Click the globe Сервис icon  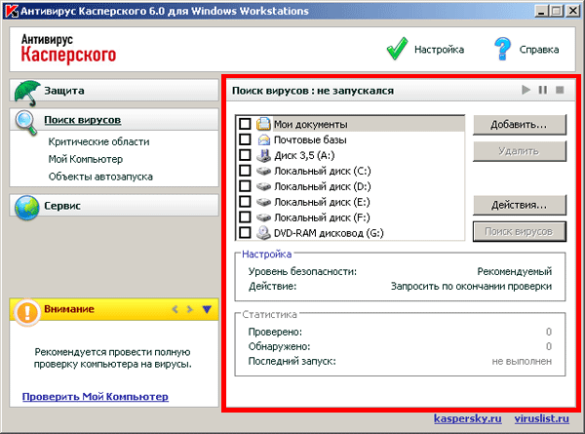(27, 207)
